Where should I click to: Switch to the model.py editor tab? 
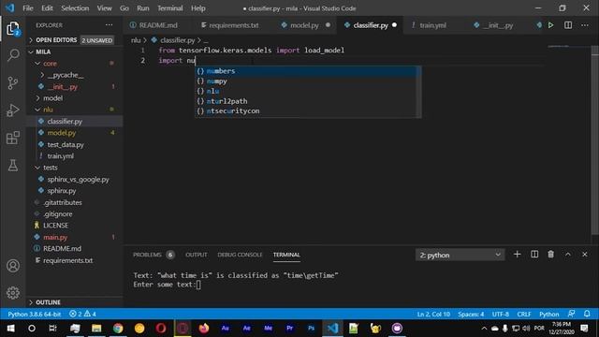304,25
